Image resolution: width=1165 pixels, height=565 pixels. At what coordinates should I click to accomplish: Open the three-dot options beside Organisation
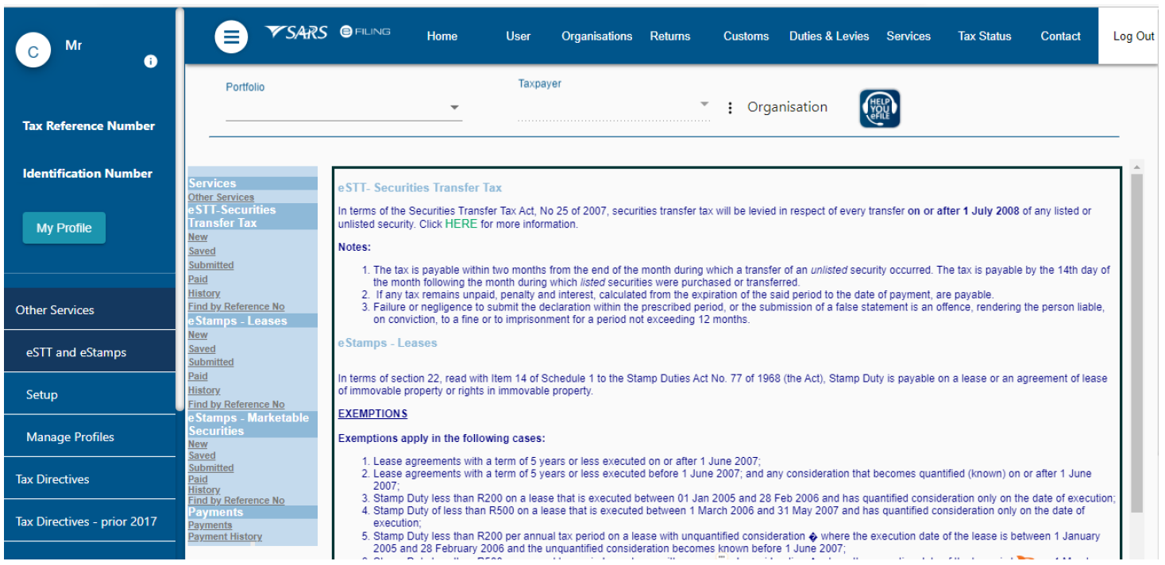(x=730, y=108)
